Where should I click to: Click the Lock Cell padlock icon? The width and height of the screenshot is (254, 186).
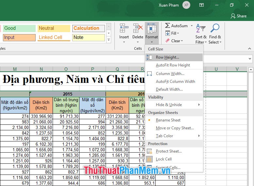coord(149,159)
